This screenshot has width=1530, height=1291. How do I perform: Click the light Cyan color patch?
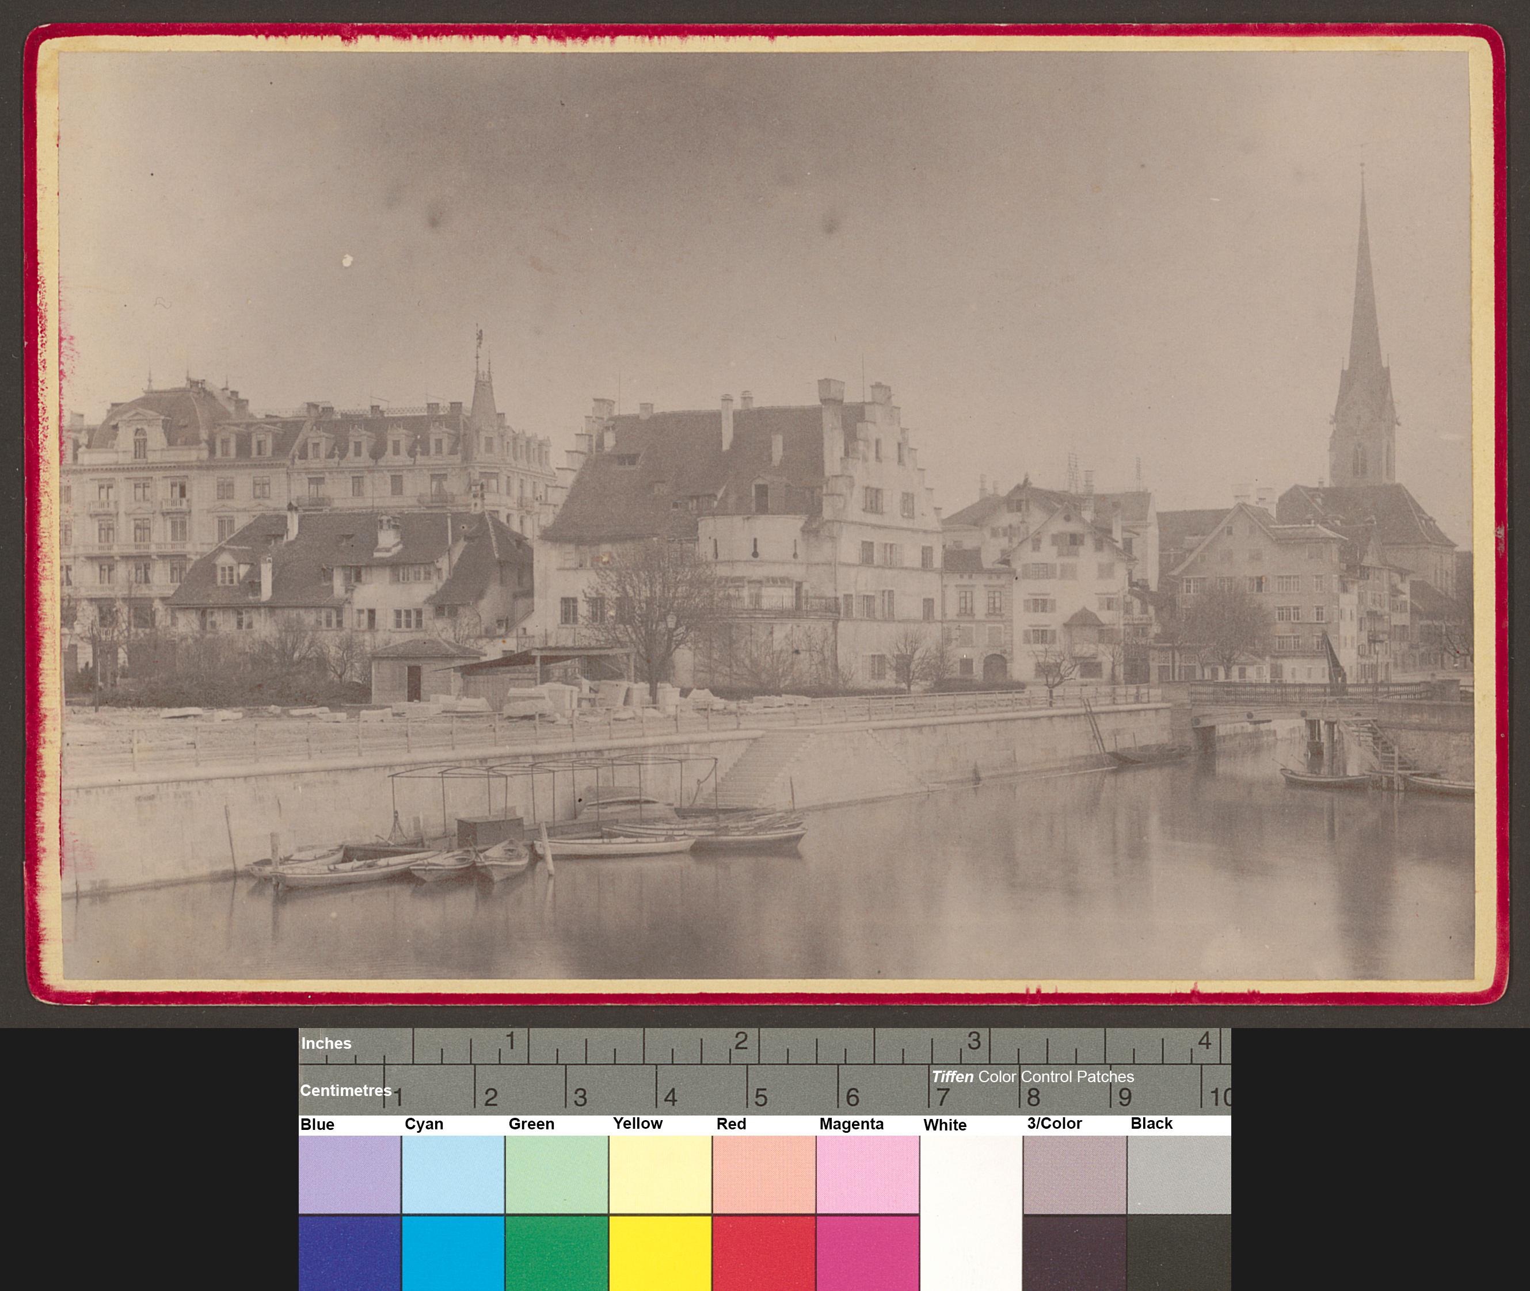[453, 1174]
